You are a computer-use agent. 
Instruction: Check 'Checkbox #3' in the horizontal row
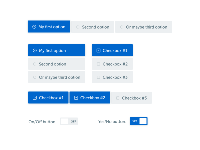click(x=131, y=98)
